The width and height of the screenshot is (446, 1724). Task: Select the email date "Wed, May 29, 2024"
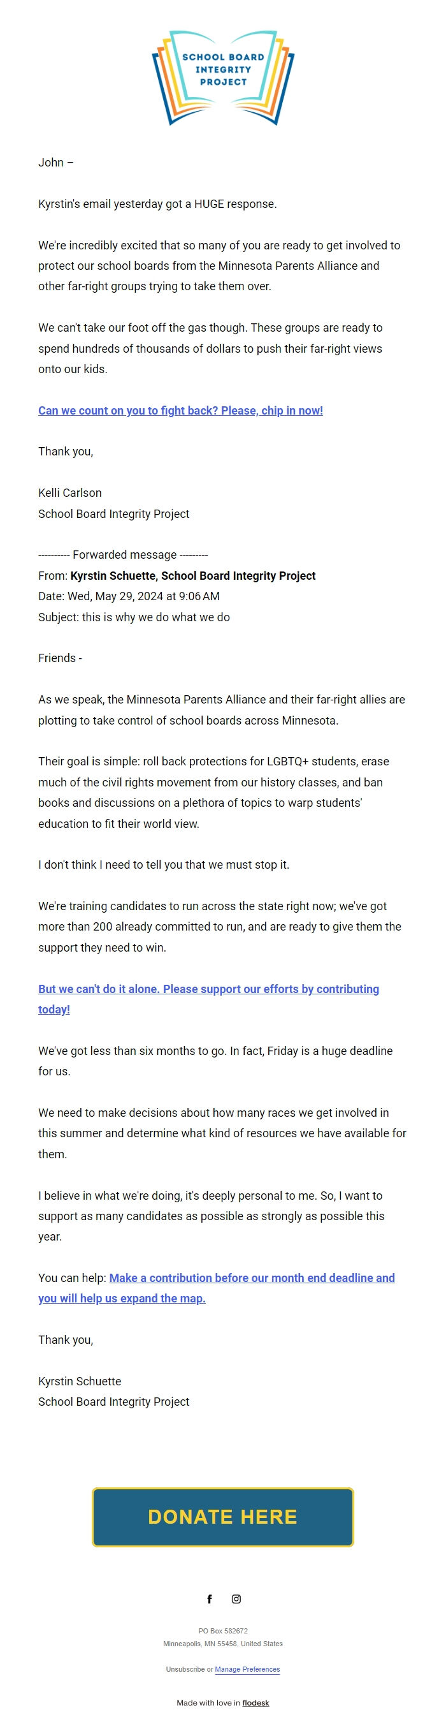point(119,596)
